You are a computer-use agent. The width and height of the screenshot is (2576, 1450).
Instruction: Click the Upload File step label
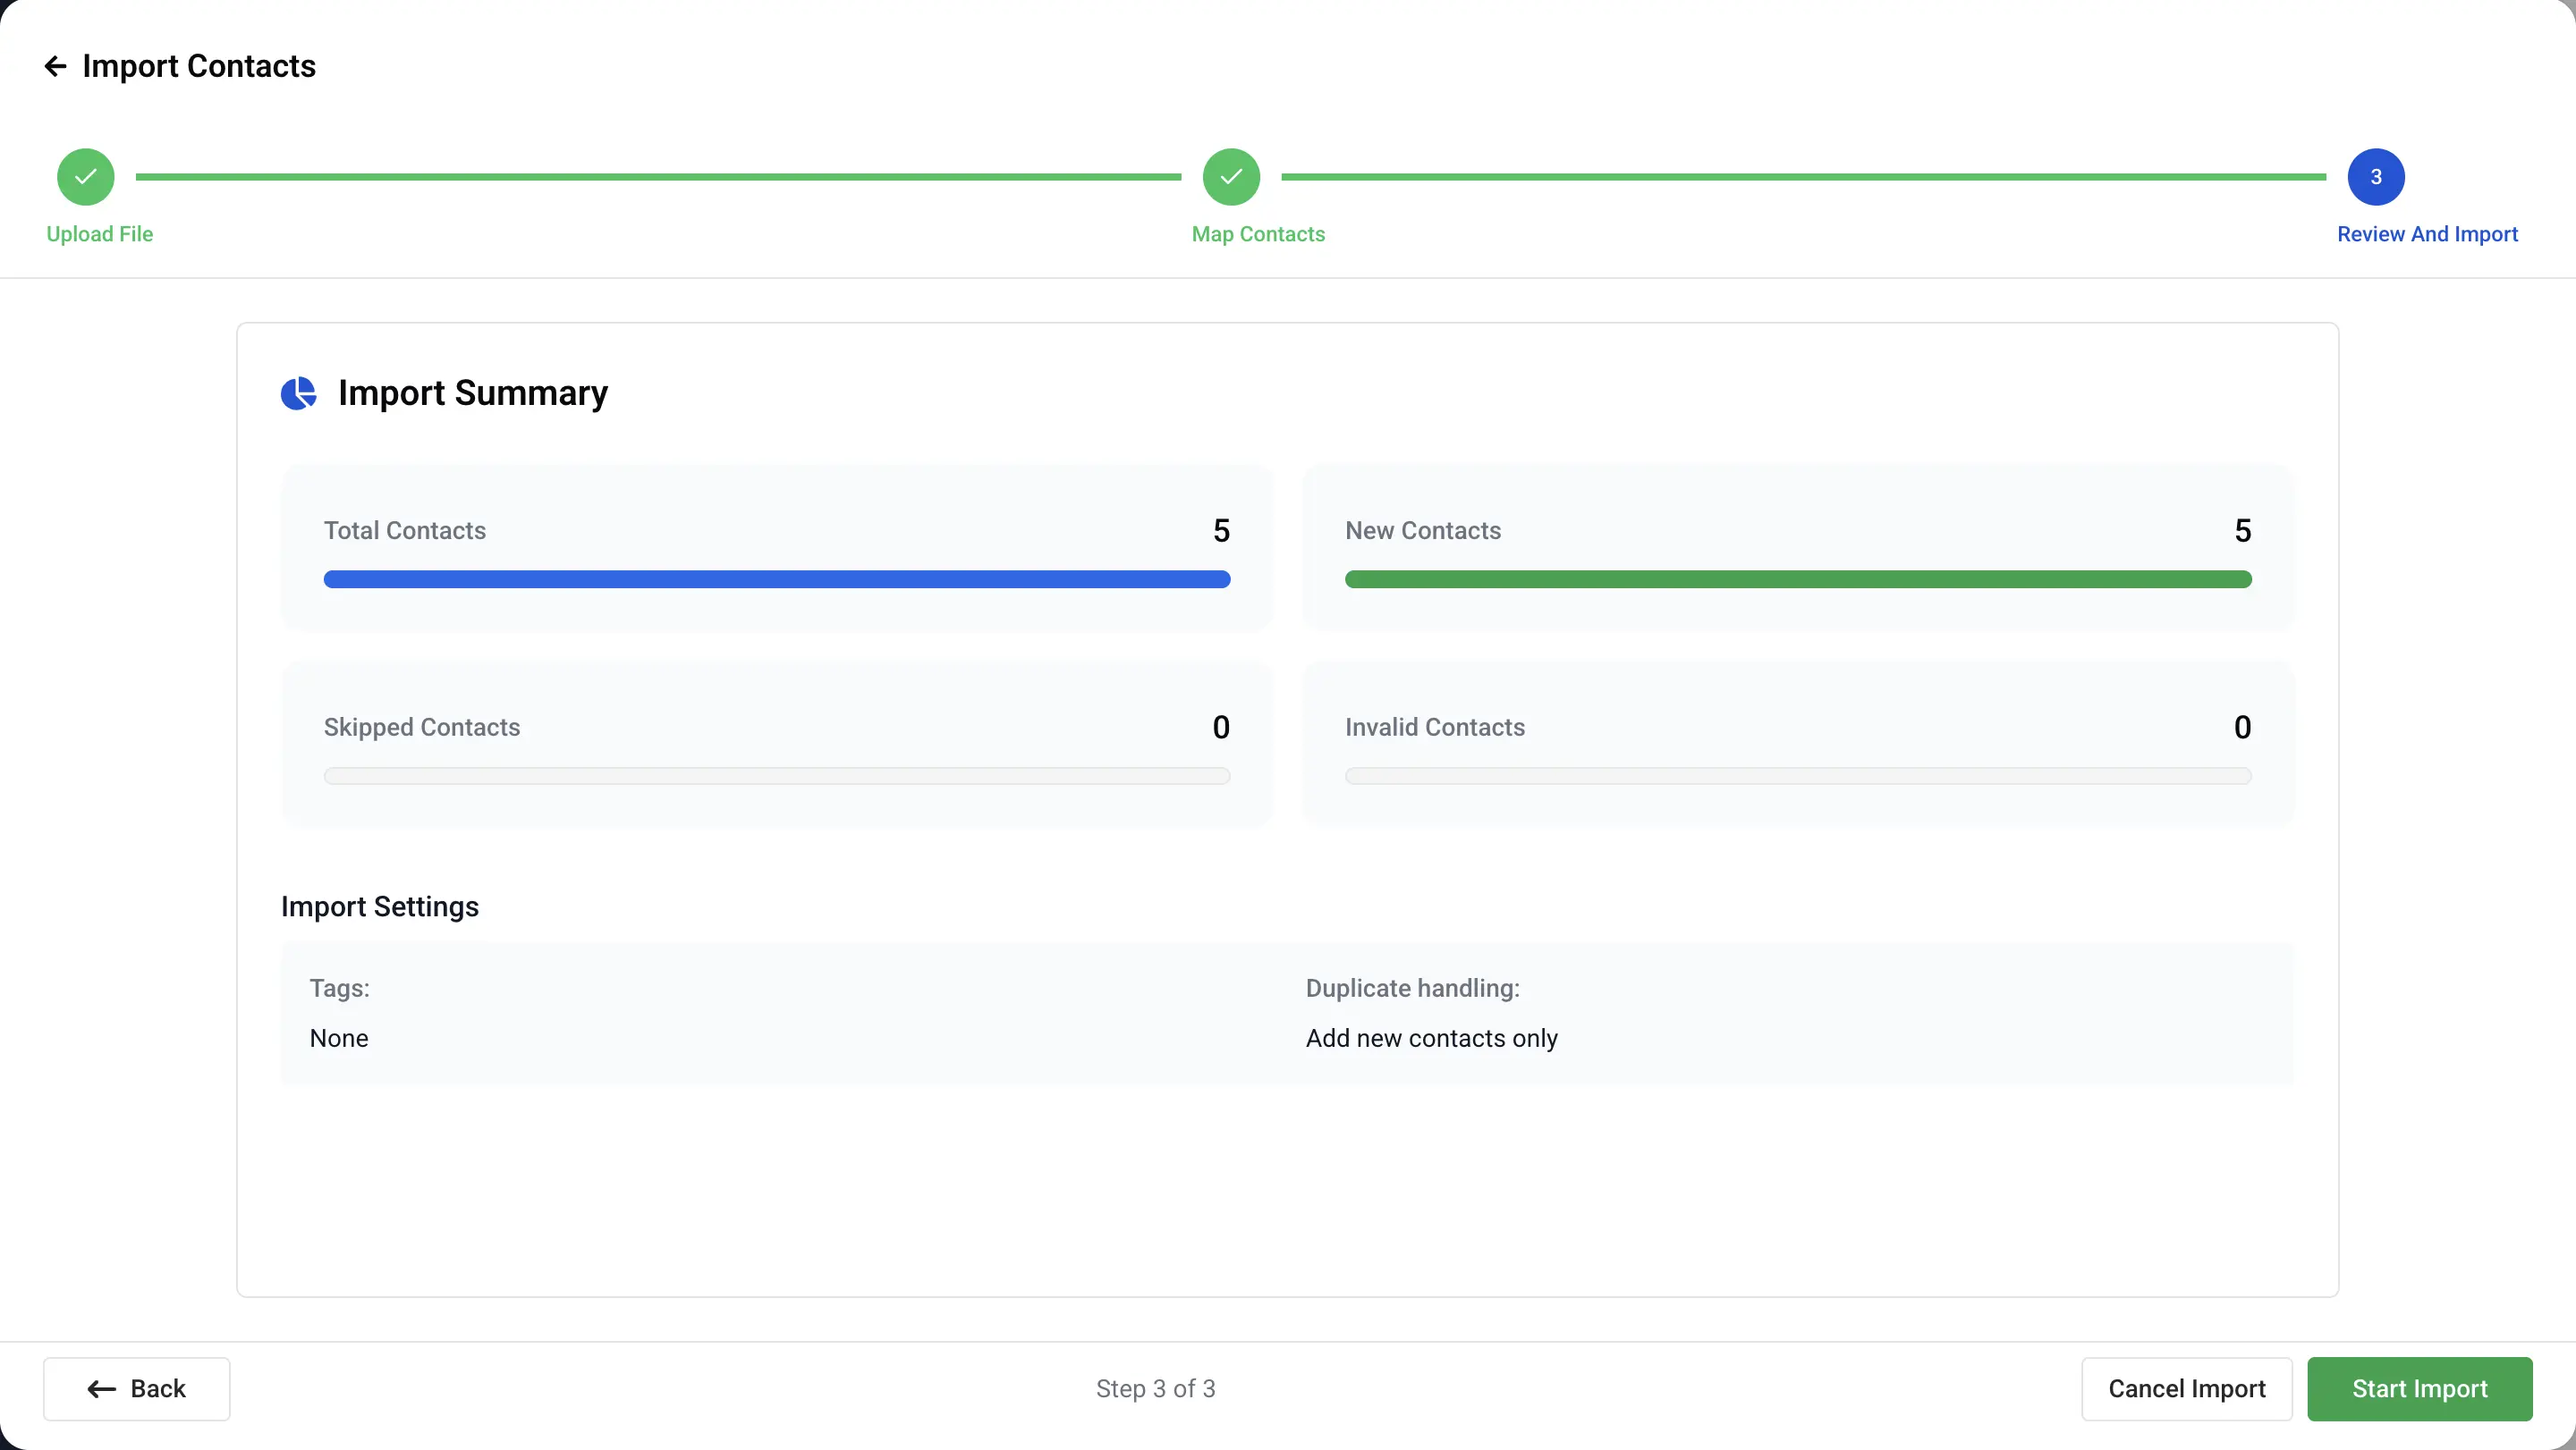point(100,234)
